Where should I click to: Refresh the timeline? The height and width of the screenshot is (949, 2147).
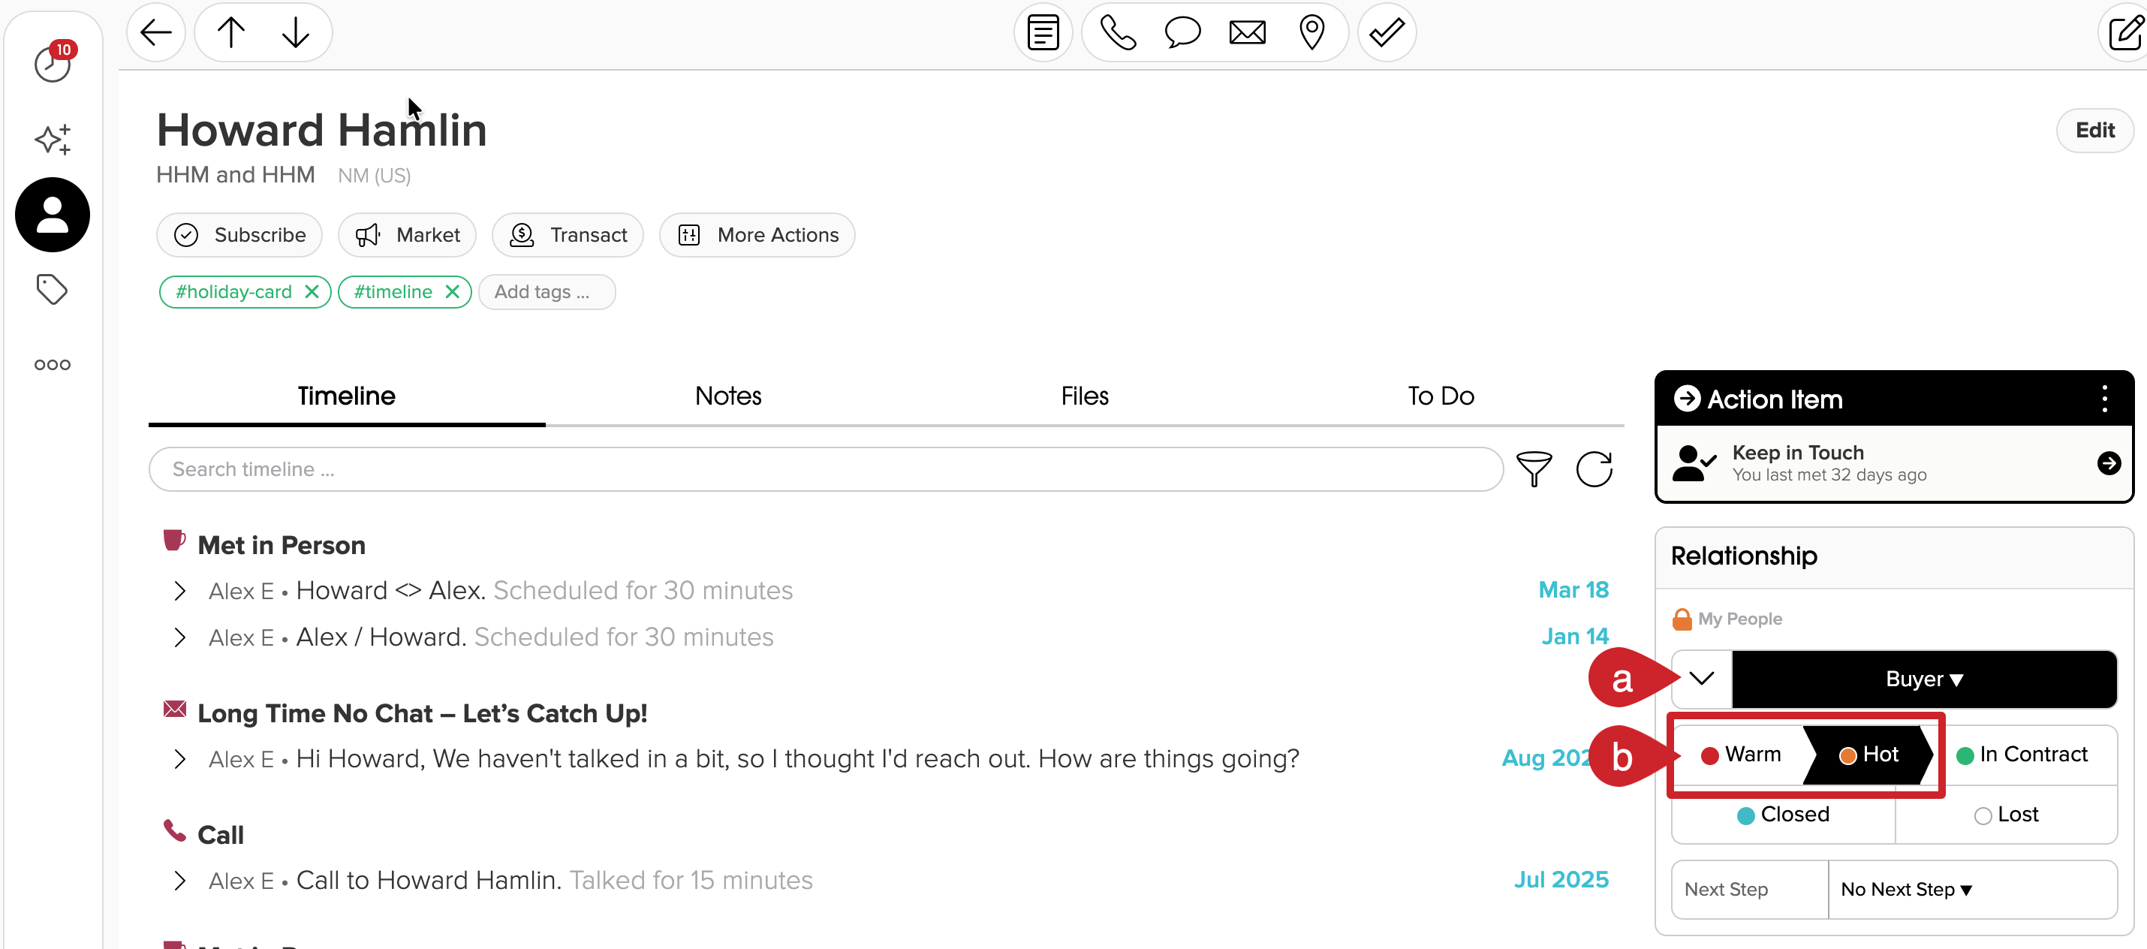[1594, 468]
